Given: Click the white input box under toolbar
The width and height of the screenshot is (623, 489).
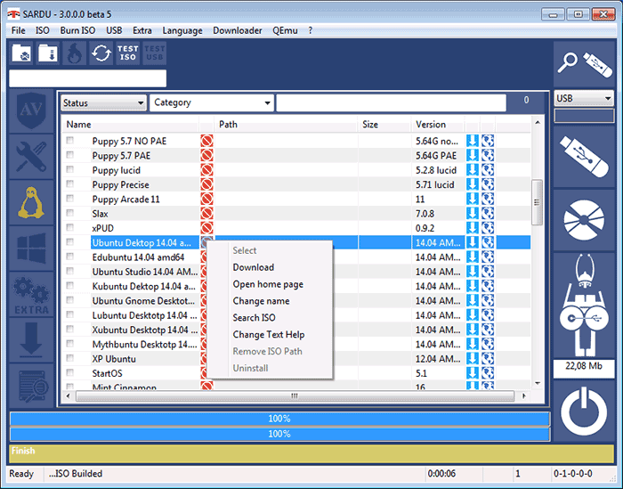Looking at the screenshot, I should 88,78.
